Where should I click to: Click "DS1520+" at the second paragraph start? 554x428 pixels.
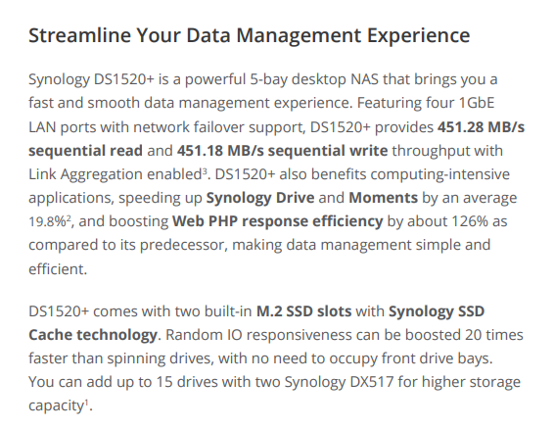[x=59, y=311]
